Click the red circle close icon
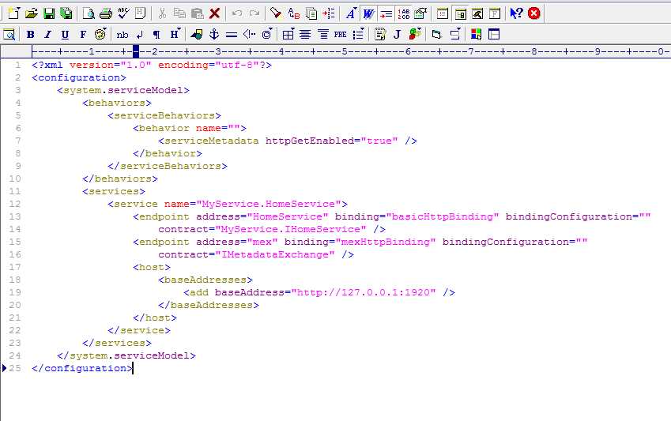Viewport: 671px width, 421px height. point(534,13)
